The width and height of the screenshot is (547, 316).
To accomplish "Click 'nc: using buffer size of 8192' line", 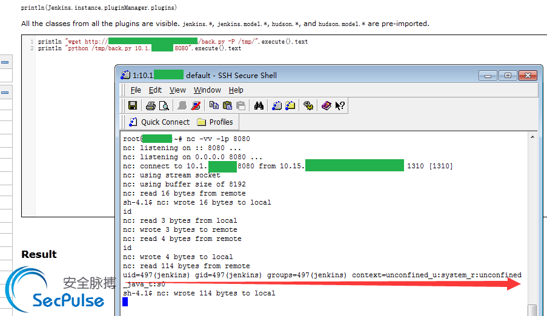I will pyautogui.click(x=184, y=184).
